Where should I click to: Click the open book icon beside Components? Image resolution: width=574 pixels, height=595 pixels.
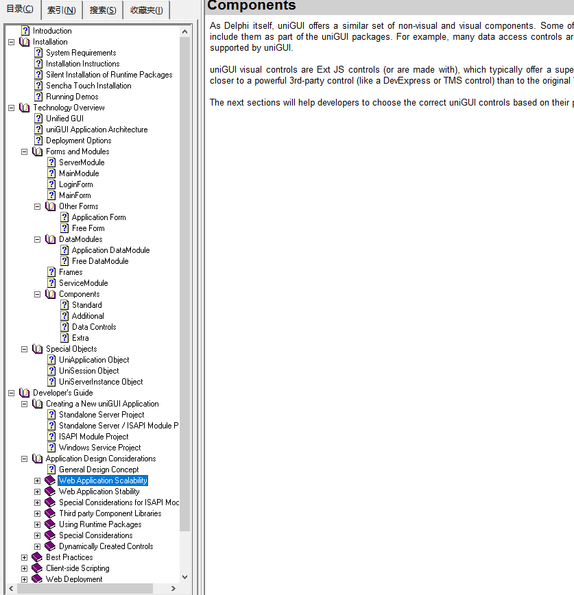click(x=51, y=294)
